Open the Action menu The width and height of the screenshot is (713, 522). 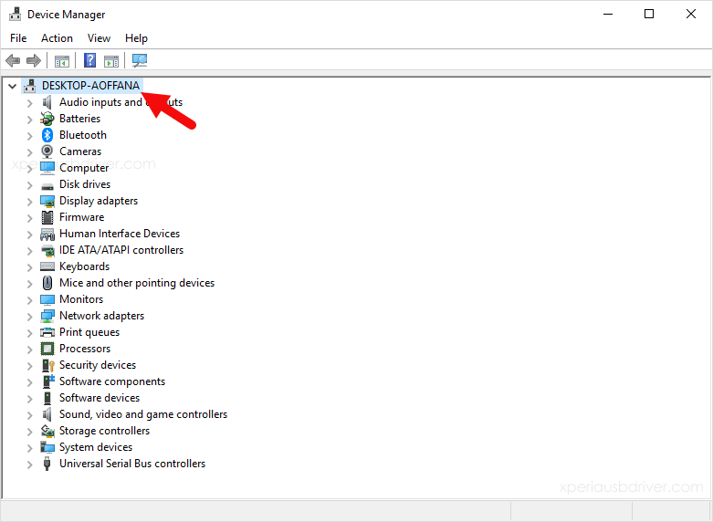pyautogui.click(x=57, y=38)
